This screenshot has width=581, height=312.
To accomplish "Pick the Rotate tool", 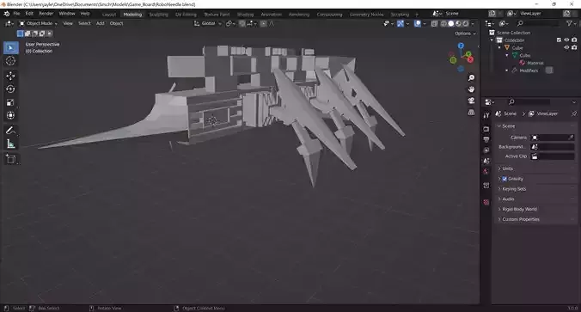I will tap(11, 89).
